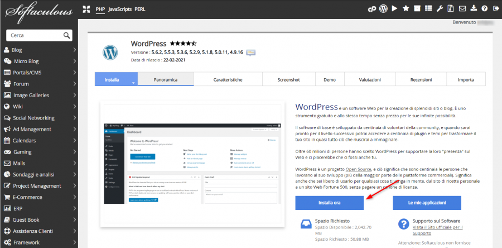Open the Recensioni tab
The width and height of the screenshot is (502, 248).
421,79
